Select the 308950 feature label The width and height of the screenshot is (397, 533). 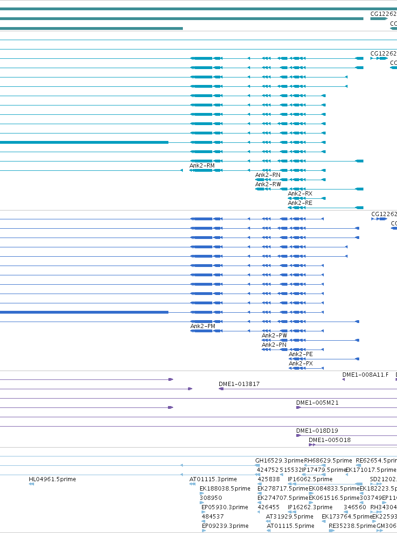point(211,498)
